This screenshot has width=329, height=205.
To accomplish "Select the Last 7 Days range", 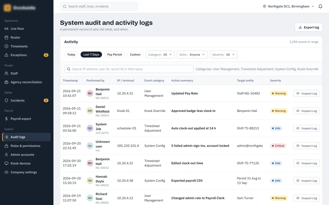I will click(91, 55).
